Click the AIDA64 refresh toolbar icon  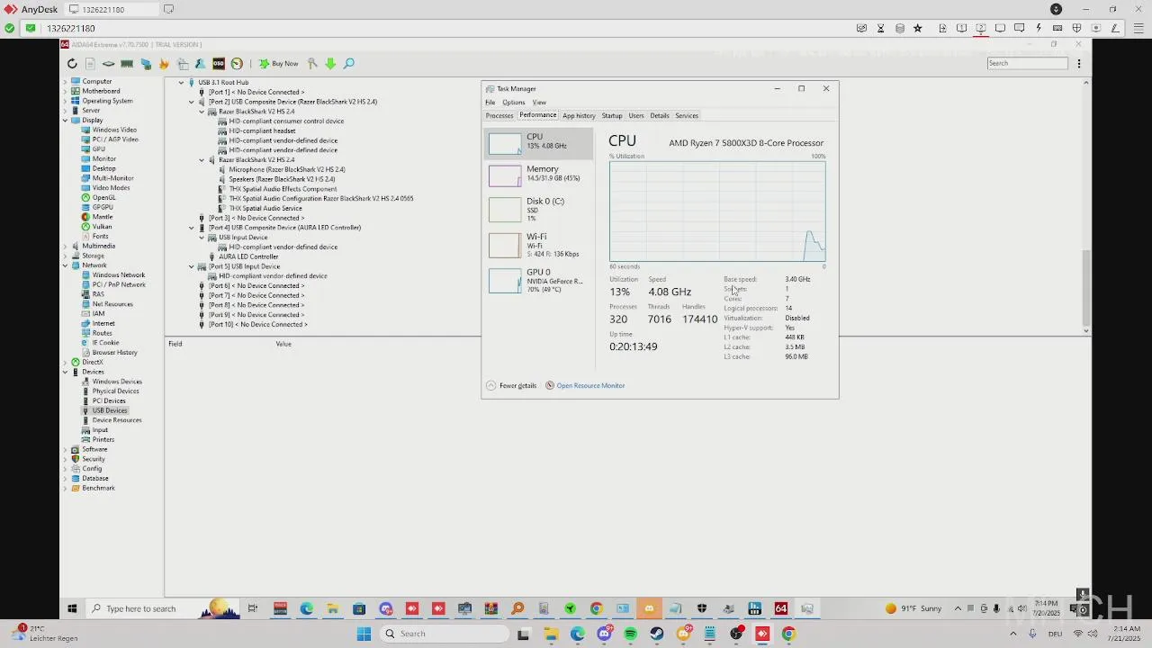tap(72, 64)
